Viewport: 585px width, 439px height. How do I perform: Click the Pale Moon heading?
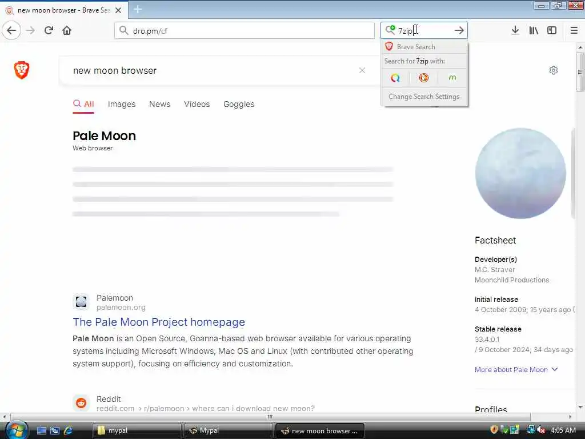point(104,136)
